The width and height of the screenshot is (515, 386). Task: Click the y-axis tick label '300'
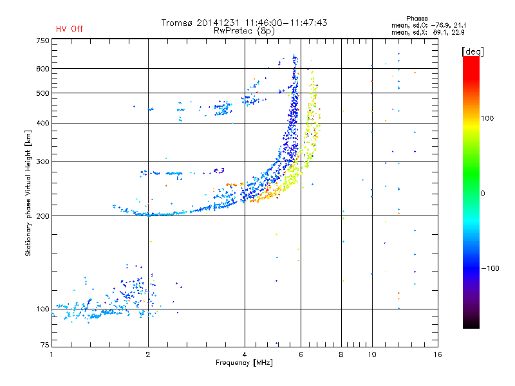pyautogui.click(x=42, y=162)
